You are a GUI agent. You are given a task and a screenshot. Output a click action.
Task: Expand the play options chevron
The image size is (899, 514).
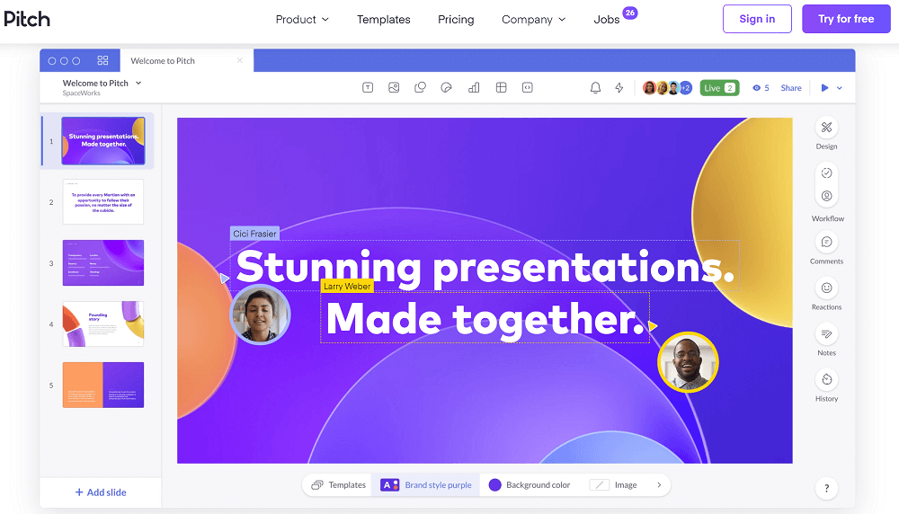point(840,88)
